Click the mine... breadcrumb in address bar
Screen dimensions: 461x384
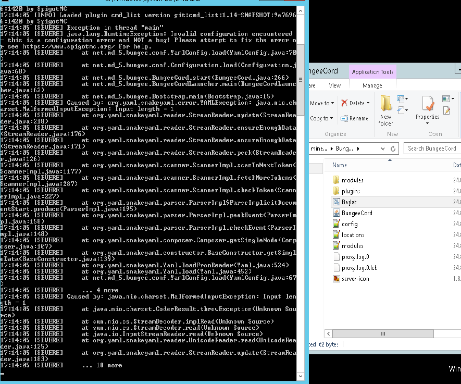319,149
